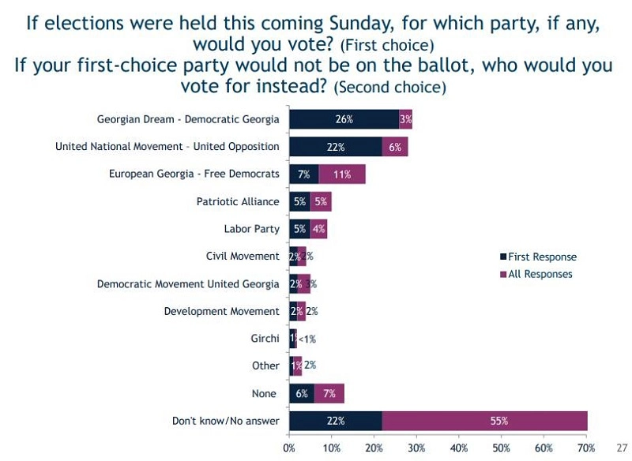The image size is (632, 461).
Task: Click the United National Movement 22% bar
Action: pos(336,147)
